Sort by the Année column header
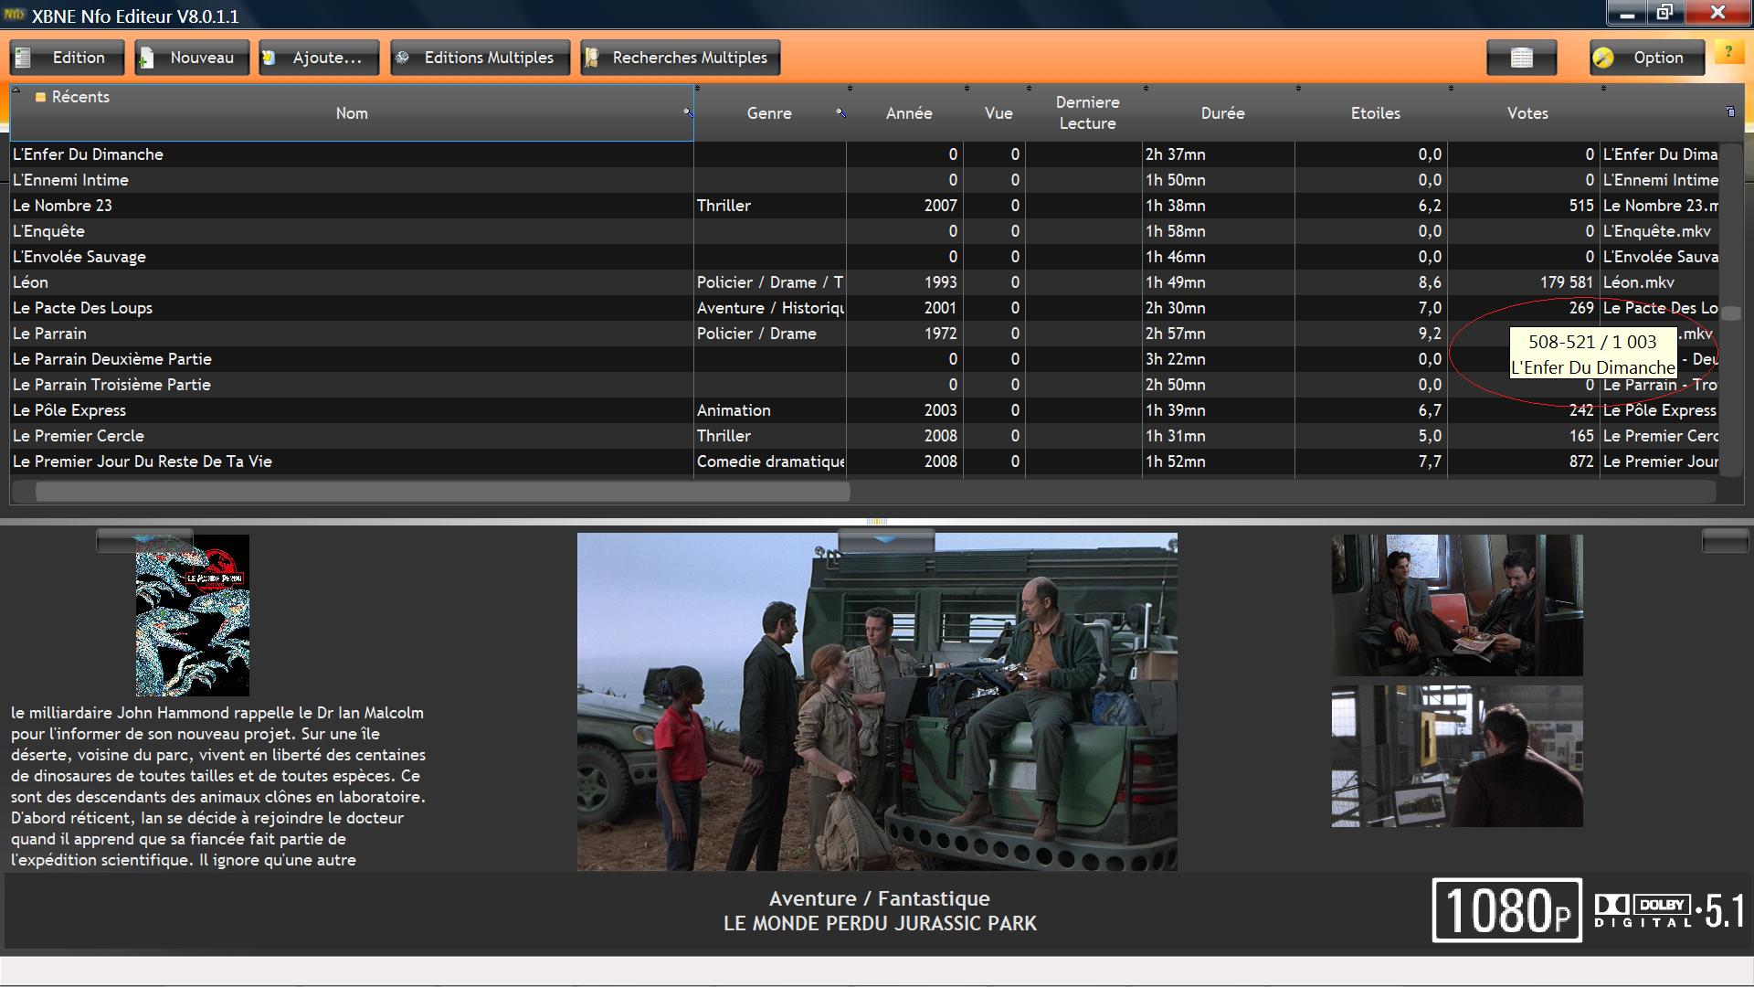The image size is (1754, 987). pos(909,113)
